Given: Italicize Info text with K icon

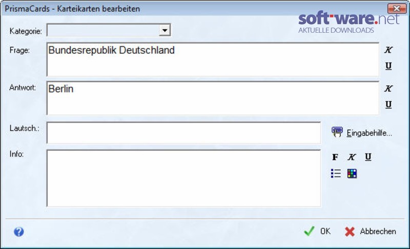Looking at the screenshot, I should tap(352, 157).
